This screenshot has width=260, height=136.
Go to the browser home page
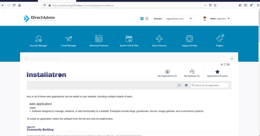[x=20, y=5]
